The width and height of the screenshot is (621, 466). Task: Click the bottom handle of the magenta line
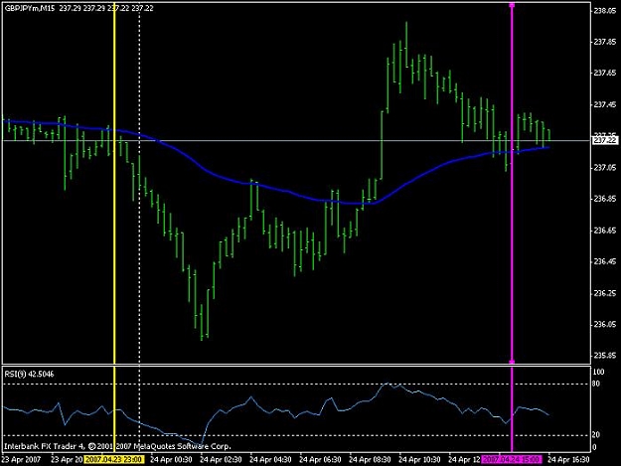click(512, 362)
